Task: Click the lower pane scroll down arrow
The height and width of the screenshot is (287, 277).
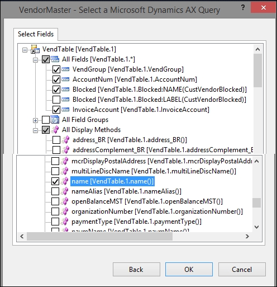Action: (256, 227)
